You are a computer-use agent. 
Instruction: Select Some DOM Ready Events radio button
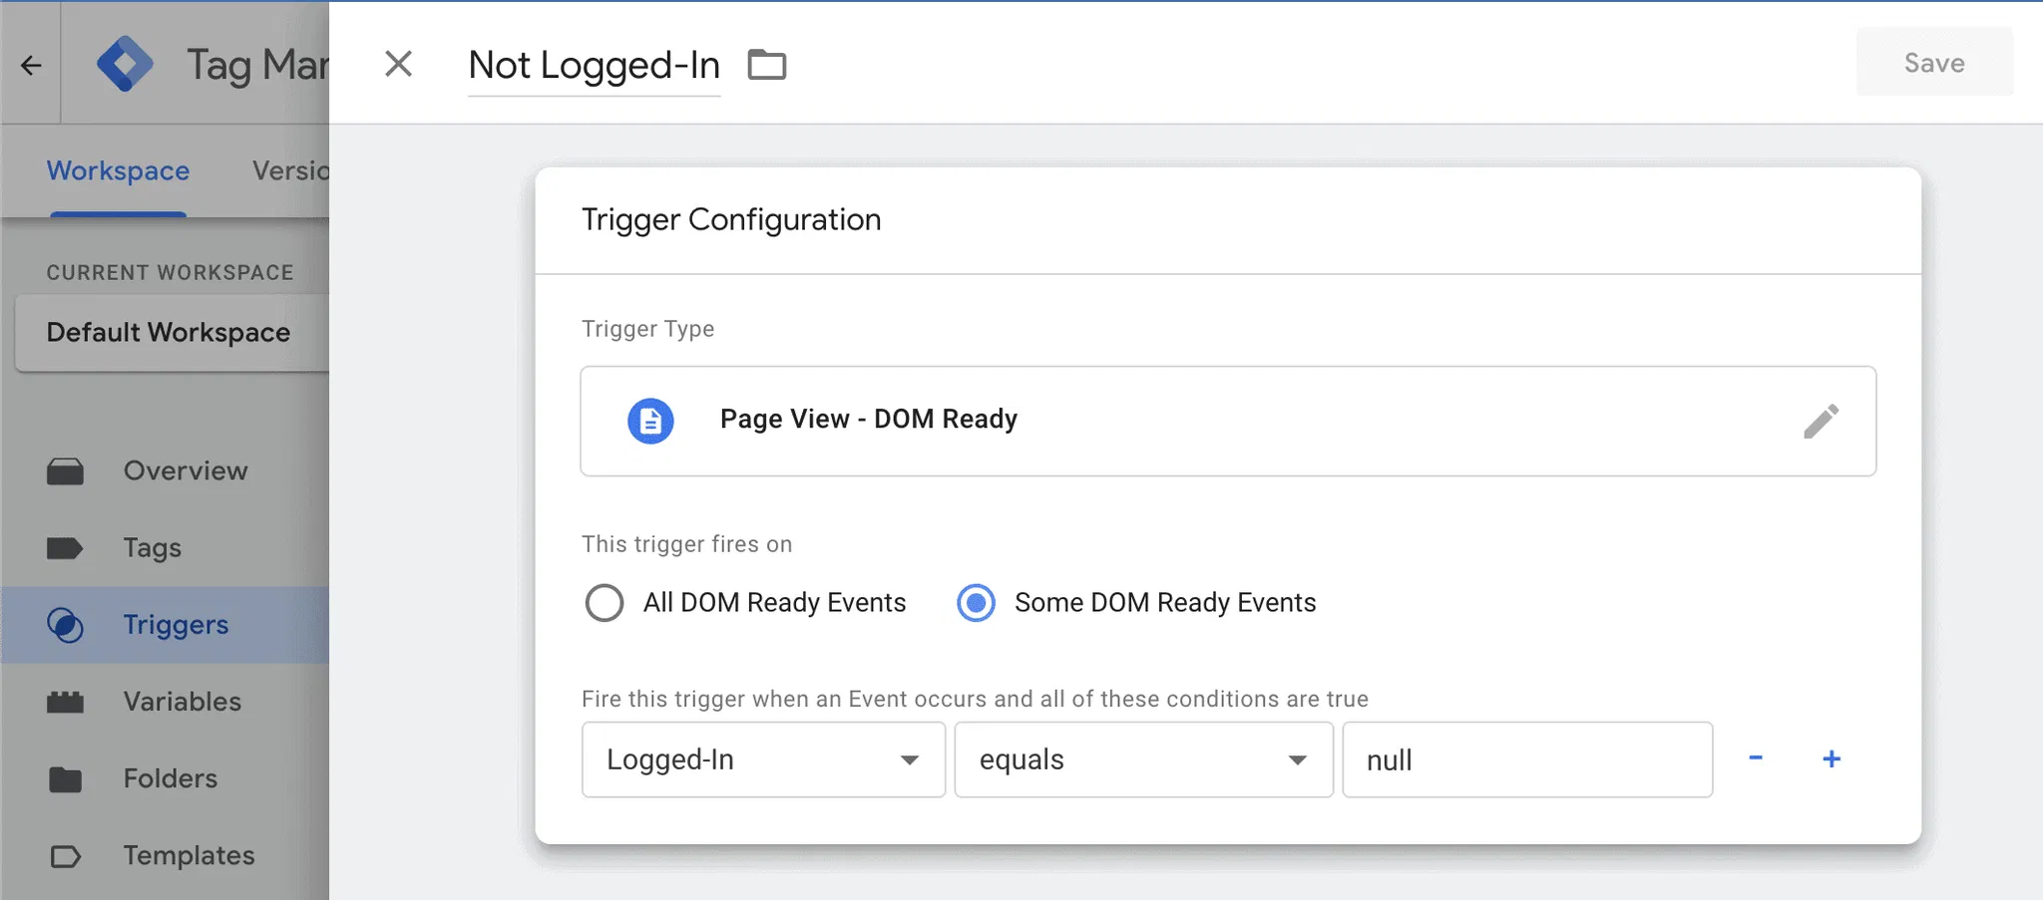[x=976, y=603]
